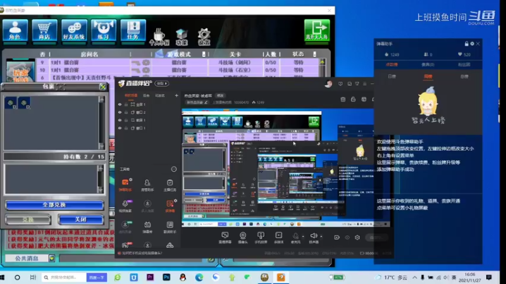Image resolution: width=506 pixels, height=284 pixels.
Task: Switch to the 日榜 tab in 弹幕助手
Action: tap(392, 76)
